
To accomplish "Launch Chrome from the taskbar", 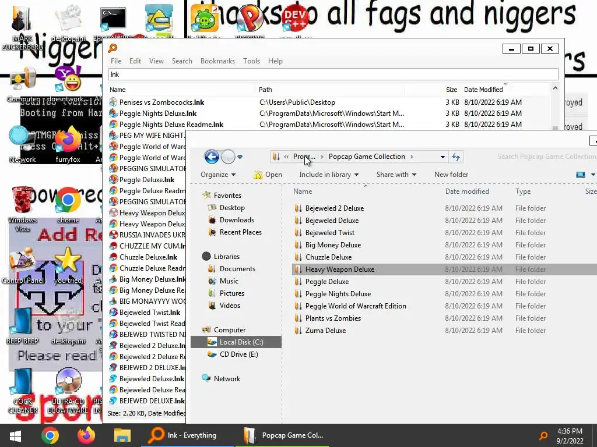I will pyautogui.click(x=50, y=435).
